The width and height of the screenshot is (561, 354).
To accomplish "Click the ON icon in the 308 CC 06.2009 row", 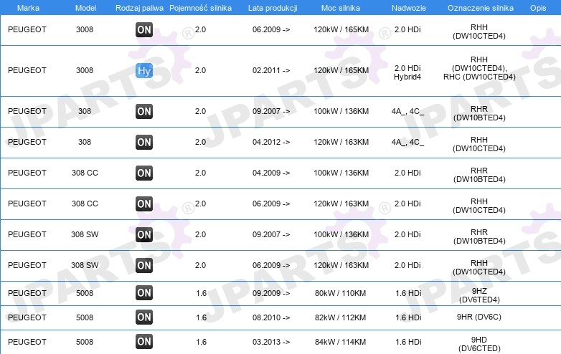I will coord(144,204).
